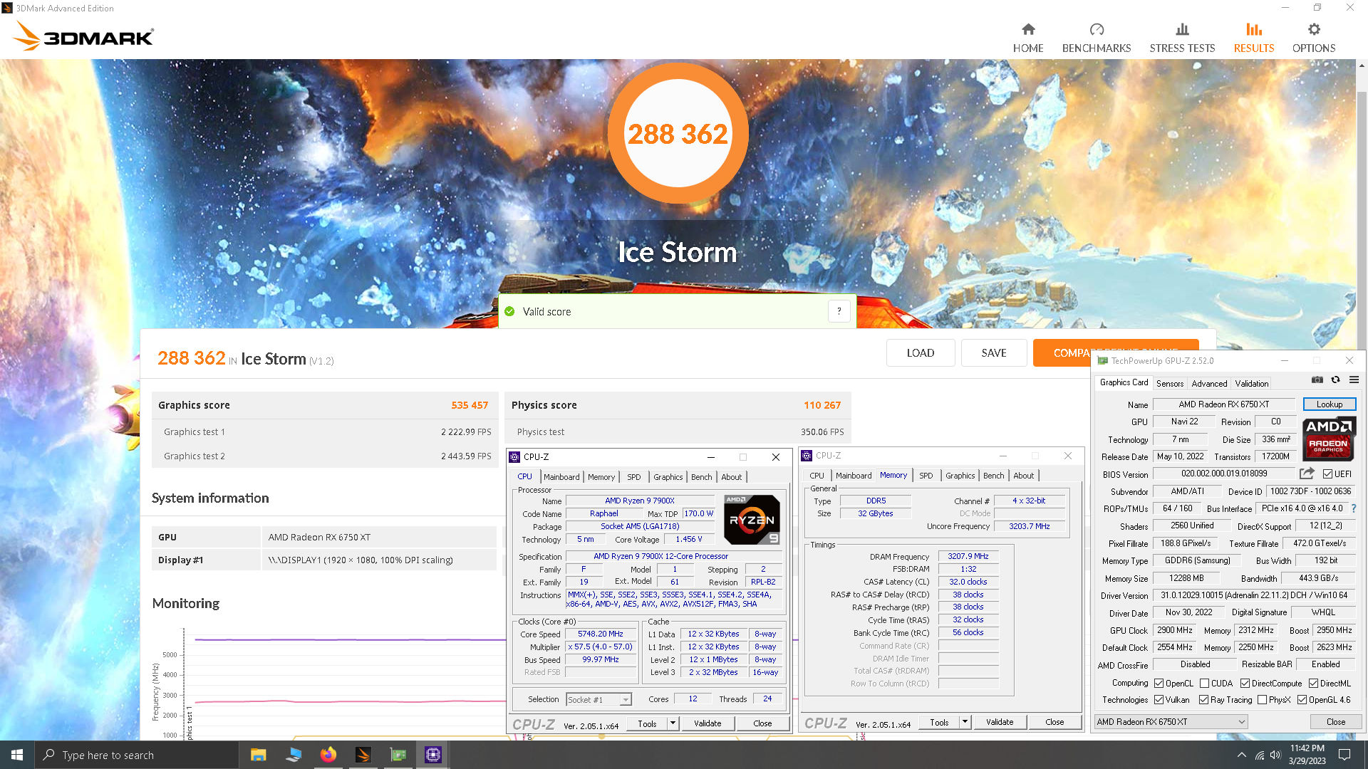Share the GPU-Z BIOS version export icon

pyautogui.click(x=1307, y=474)
